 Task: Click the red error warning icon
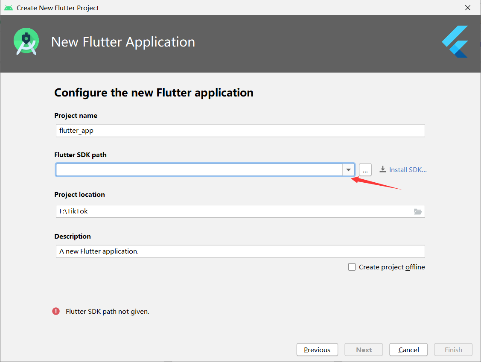[x=56, y=311]
